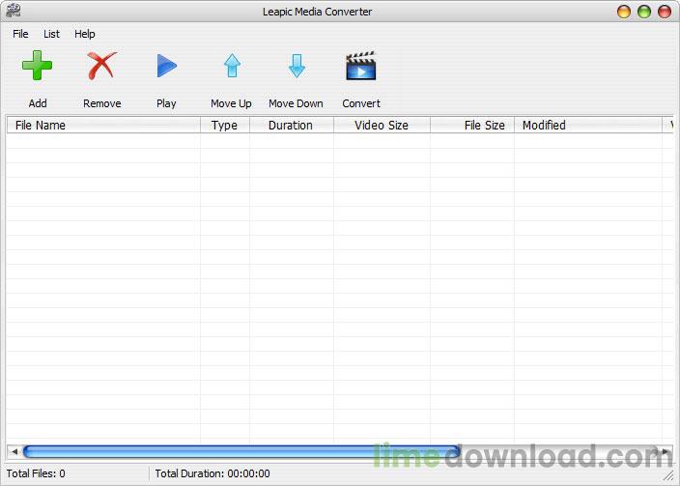Click the green maximize window button
The image size is (680, 486).
pyautogui.click(x=644, y=12)
